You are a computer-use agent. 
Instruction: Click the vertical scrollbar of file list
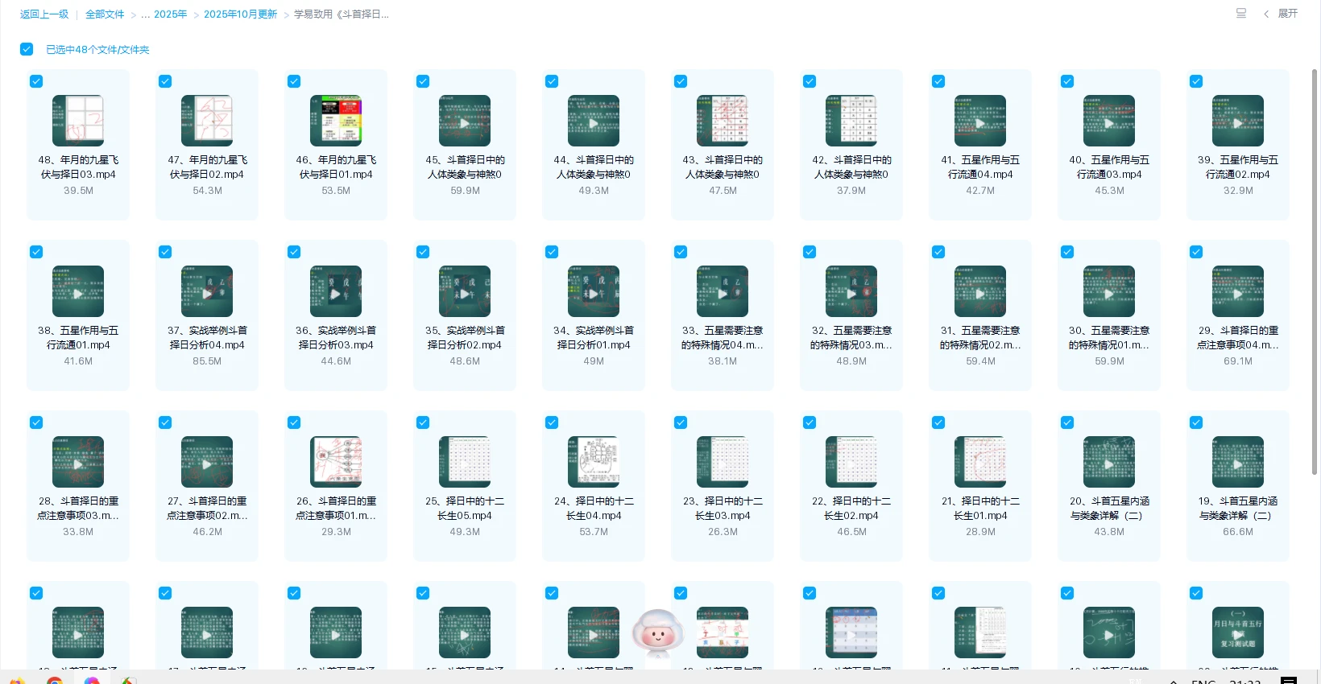click(x=1315, y=271)
